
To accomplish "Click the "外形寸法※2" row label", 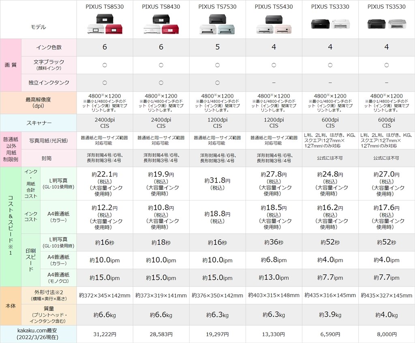I will 49,295.
